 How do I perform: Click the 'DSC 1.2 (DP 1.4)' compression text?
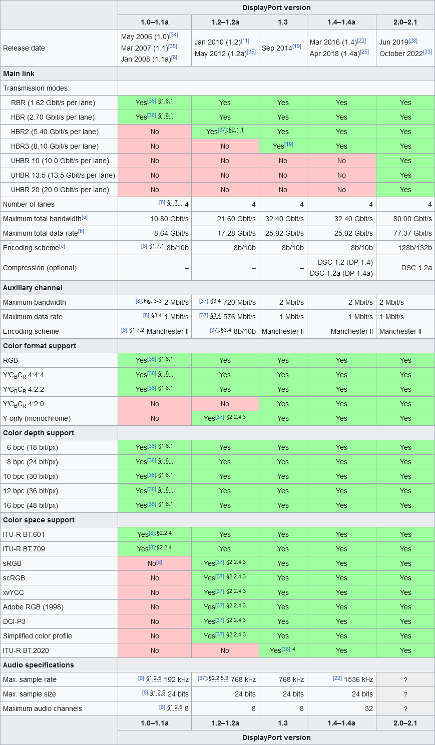pyautogui.click(x=345, y=262)
